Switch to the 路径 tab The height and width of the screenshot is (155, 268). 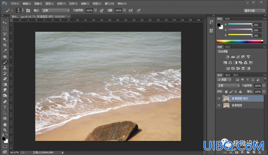(x=236, y=75)
